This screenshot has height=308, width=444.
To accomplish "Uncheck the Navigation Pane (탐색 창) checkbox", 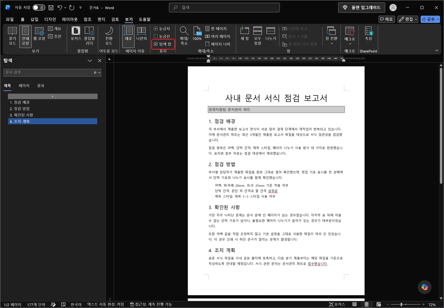I will point(156,44).
